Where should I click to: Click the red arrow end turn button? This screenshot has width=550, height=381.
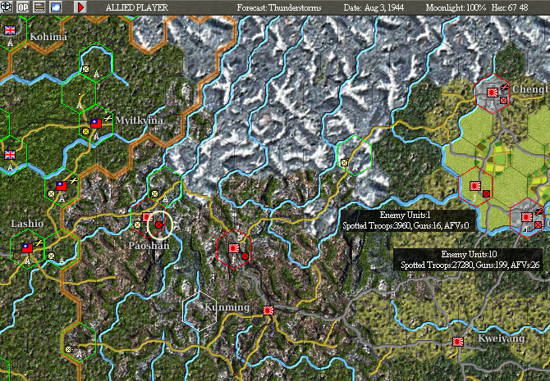pos(80,7)
